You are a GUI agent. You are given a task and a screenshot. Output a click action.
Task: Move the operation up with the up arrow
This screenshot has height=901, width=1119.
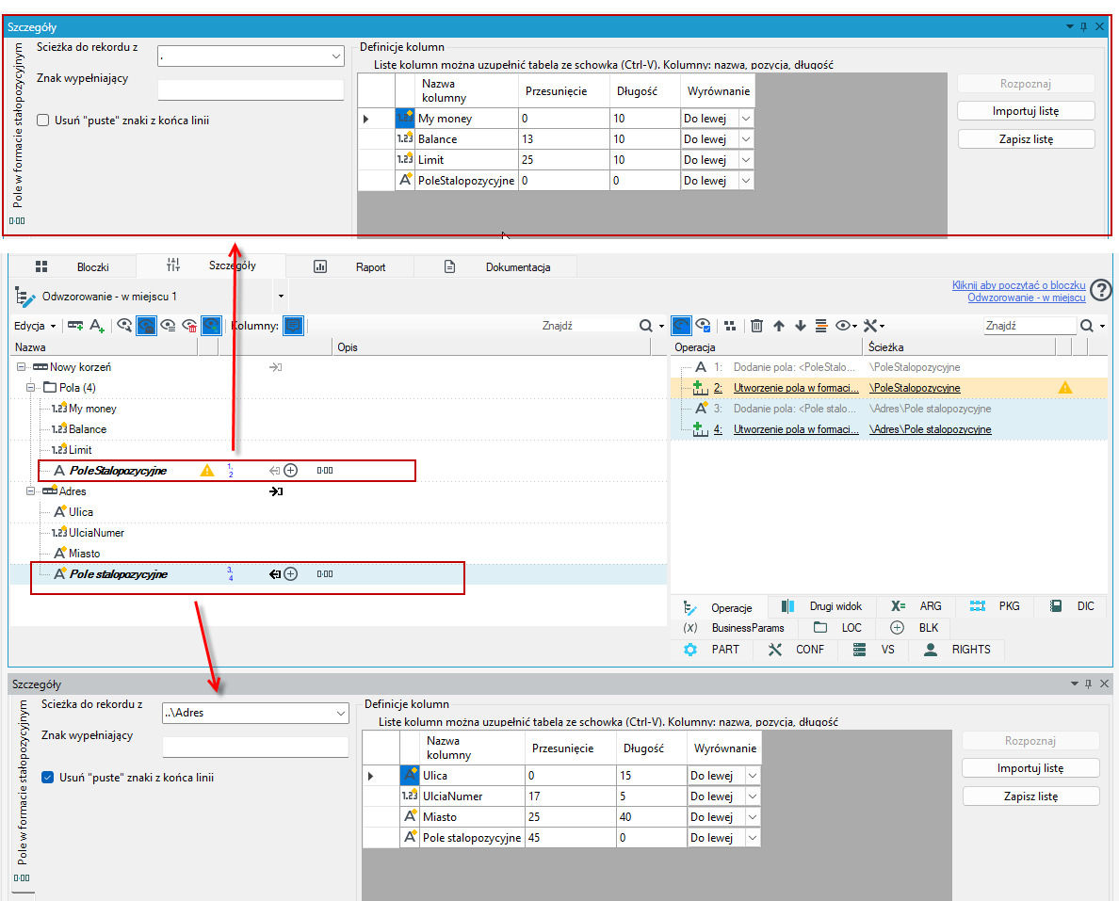779,326
